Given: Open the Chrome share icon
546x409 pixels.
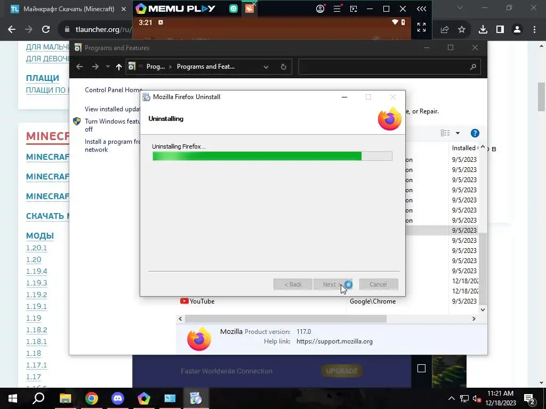Looking at the screenshot, I should [444, 30].
